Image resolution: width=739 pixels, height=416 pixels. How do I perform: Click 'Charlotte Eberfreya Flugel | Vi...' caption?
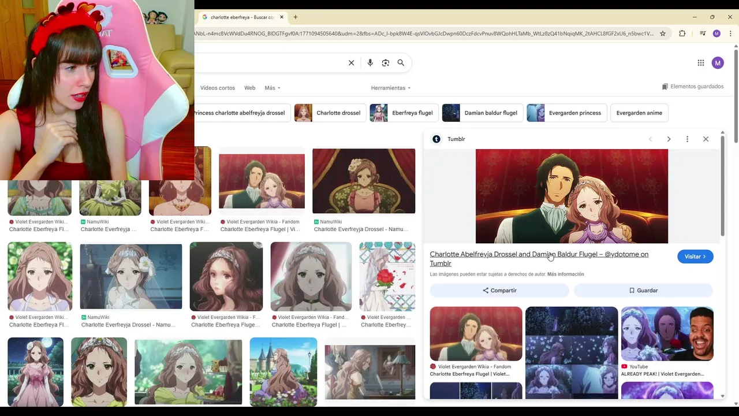260,229
